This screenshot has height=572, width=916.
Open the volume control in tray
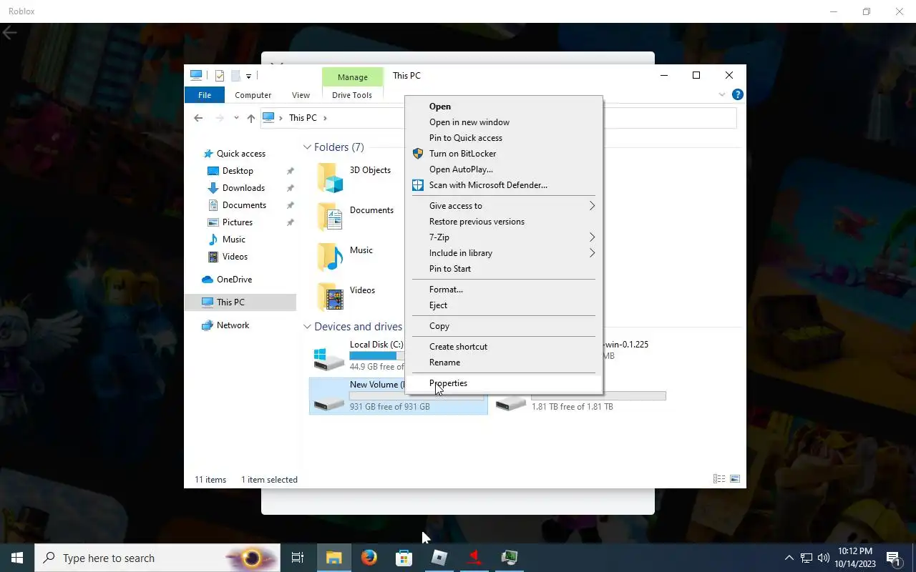pos(823,558)
